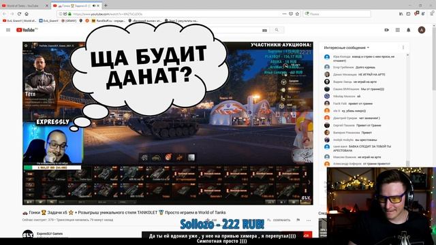Open the YouTube apps grid
This screenshot has height=245, width=436.
click(x=398, y=30)
